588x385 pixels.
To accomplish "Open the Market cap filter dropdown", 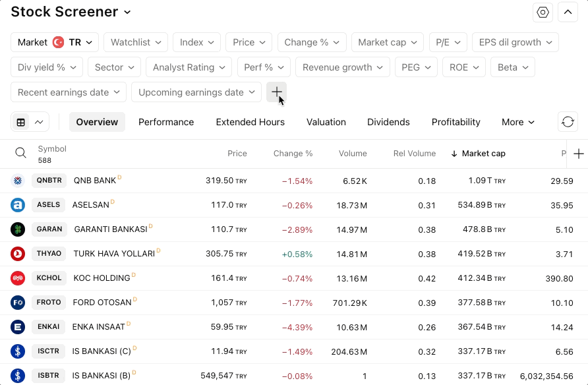I will (388, 42).
